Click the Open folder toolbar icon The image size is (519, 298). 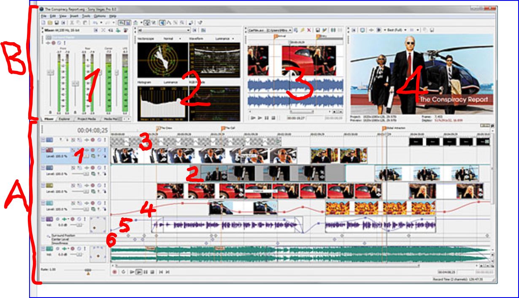[50, 23]
